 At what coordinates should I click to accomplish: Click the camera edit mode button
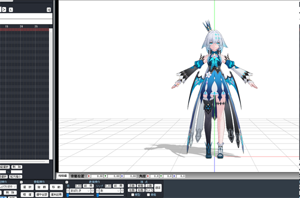click(x=62, y=176)
